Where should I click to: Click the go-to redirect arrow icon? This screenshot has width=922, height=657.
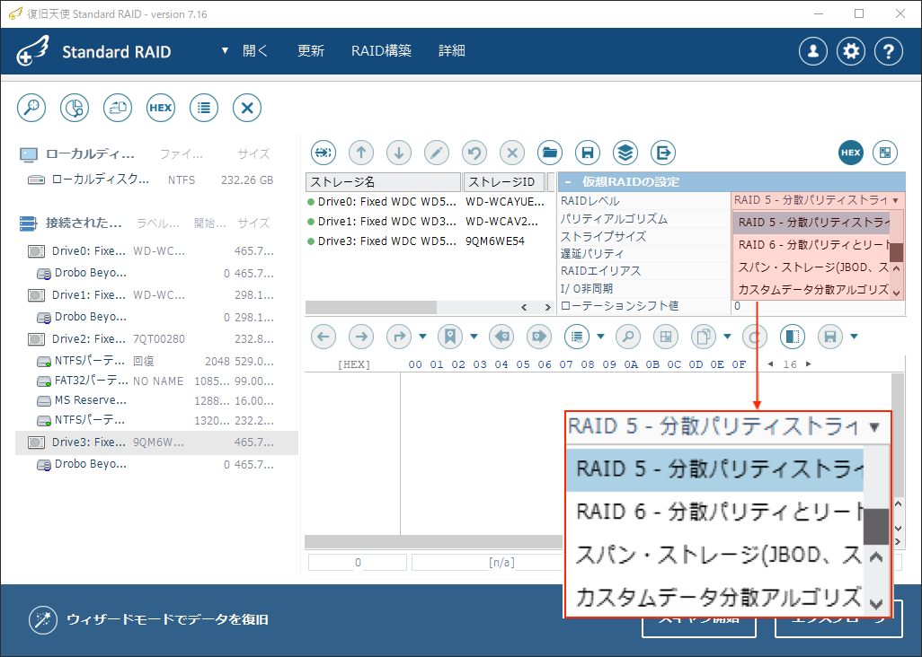[x=399, y=337]
